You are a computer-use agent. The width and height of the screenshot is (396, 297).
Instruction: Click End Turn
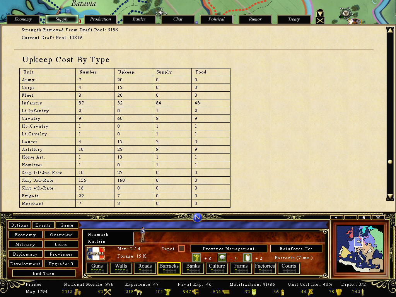43,273
